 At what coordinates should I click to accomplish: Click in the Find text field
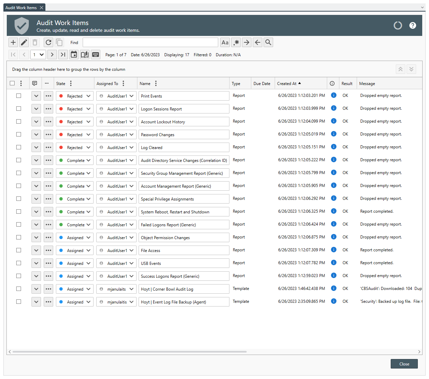150,42
